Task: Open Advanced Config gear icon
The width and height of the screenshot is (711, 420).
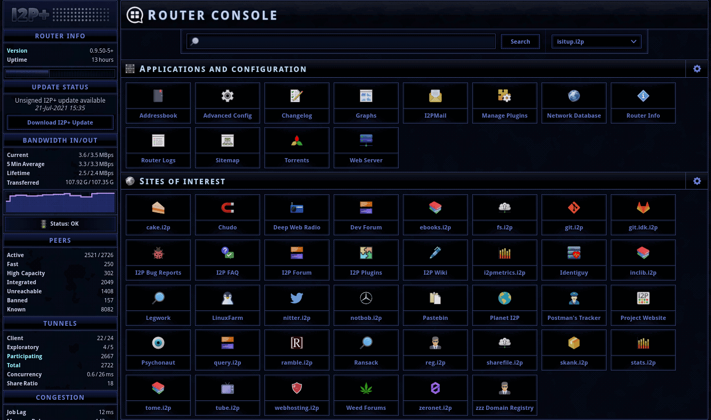Action: click(x=228, y=96)
